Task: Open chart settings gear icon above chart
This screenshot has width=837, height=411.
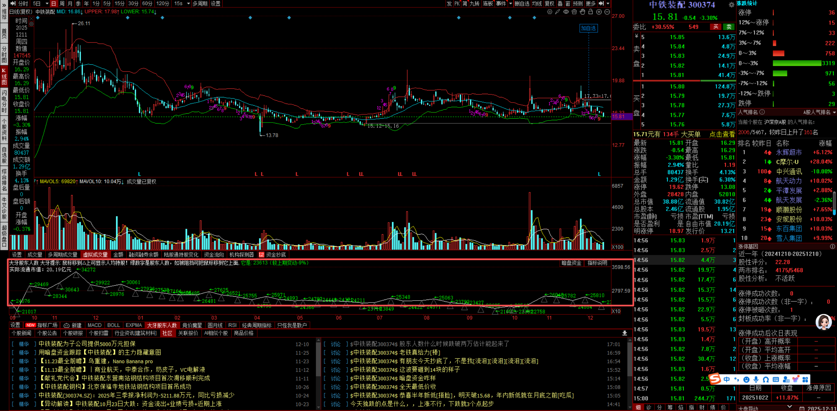Action: (x=550, y=12)
